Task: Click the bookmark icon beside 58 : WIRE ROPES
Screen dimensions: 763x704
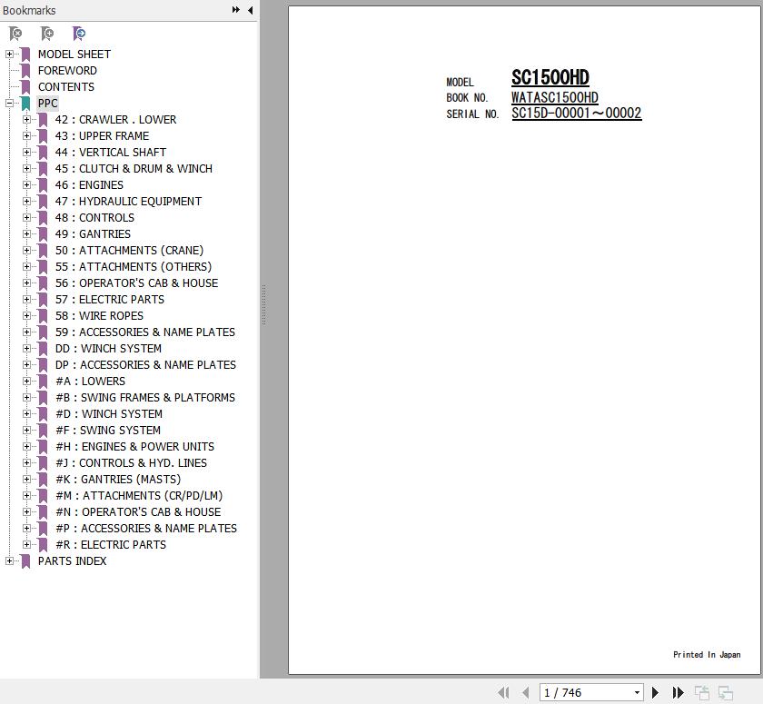Action: click(43, 316)
